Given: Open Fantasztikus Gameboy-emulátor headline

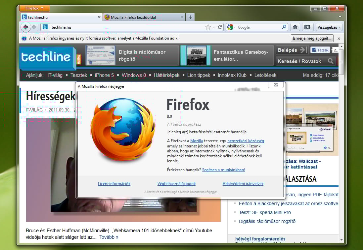Looking at the screenshot, I should click(241, 55).
